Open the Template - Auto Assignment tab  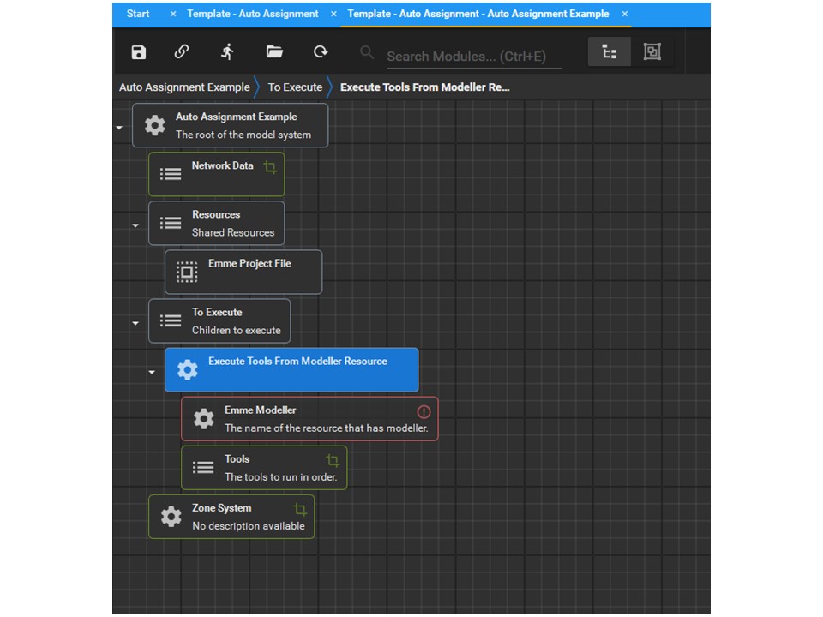(253, 14)
